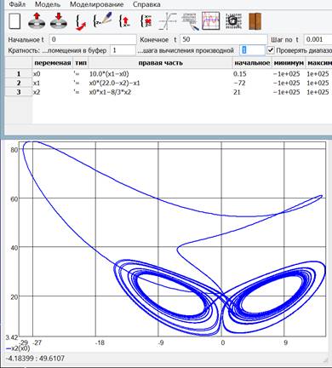Click the 'правая часть' column header

[x=160, y=63]
